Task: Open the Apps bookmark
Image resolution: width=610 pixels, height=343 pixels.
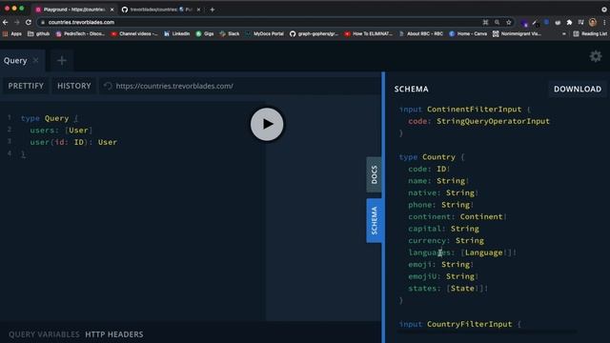Action: click(12, 34)
